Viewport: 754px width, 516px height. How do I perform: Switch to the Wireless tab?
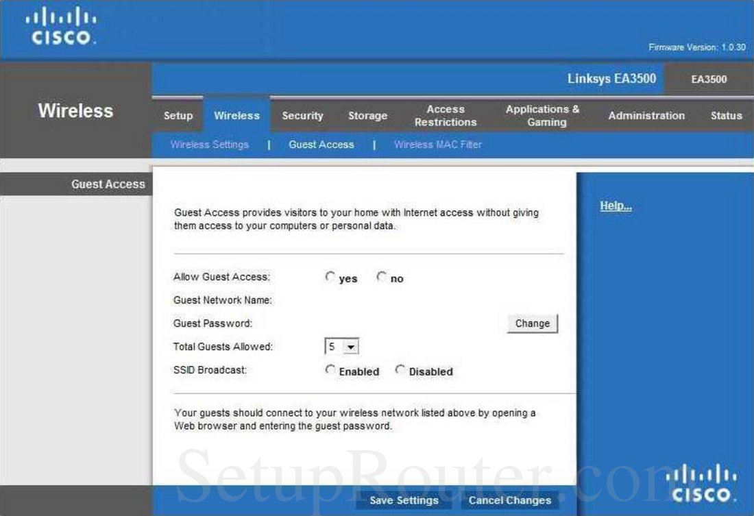coord(236,116)
